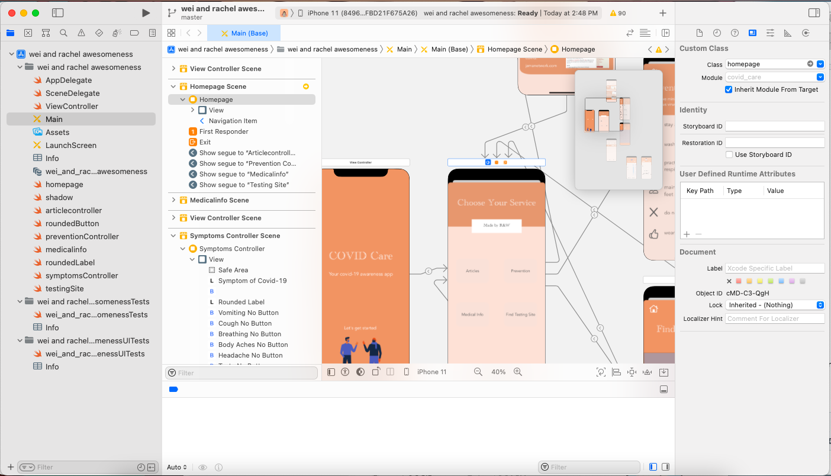Screen dimensions: 831x476
Task: Show the Attributes inspector
Action: [770, 33]
